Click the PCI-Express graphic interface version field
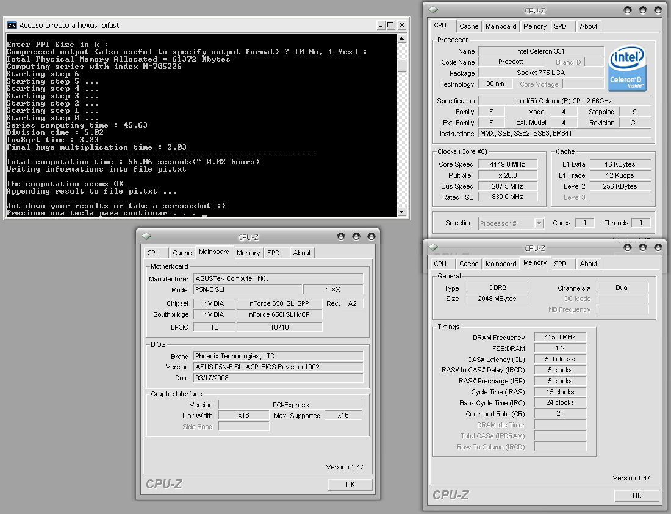Viewport: 671px width, 514px height. point(290,405)
